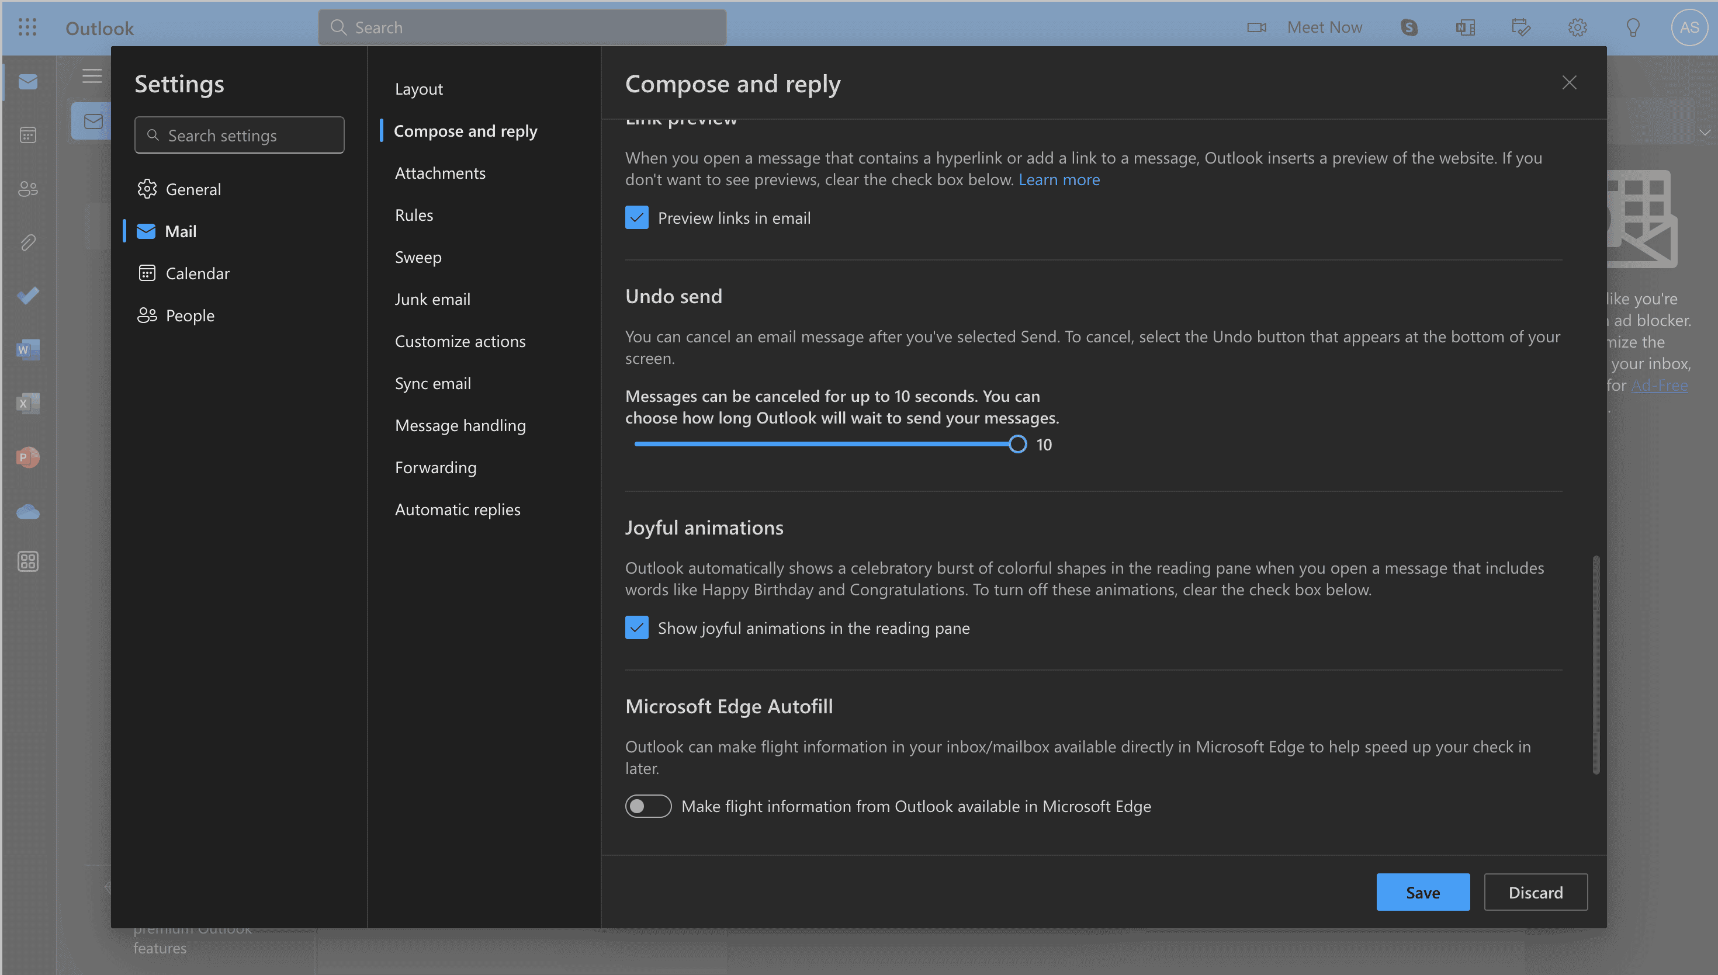Enable flight information in Microsoft Edge toggle
Viewport: 1718px width, 975px height.
(x=647, y=806)
